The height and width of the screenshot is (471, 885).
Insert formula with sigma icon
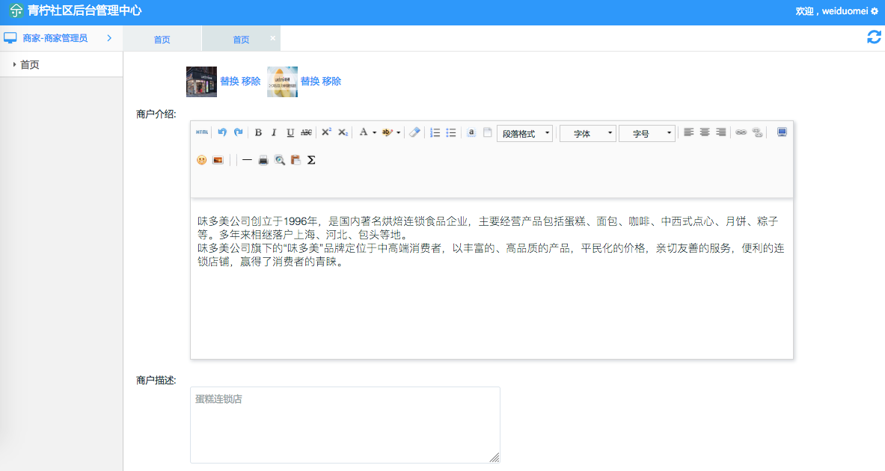point(311,160)
